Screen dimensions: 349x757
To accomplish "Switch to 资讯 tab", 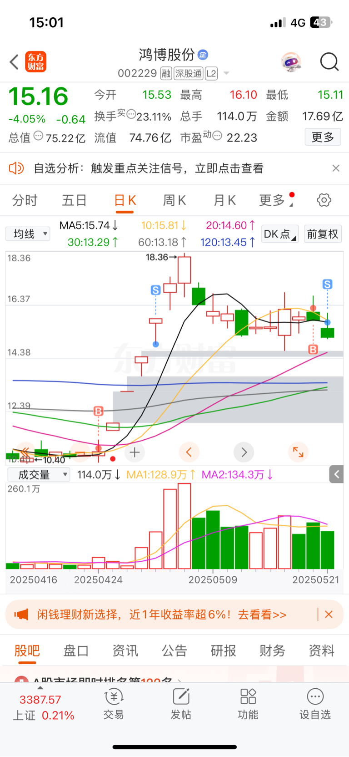I will [125, 650].
